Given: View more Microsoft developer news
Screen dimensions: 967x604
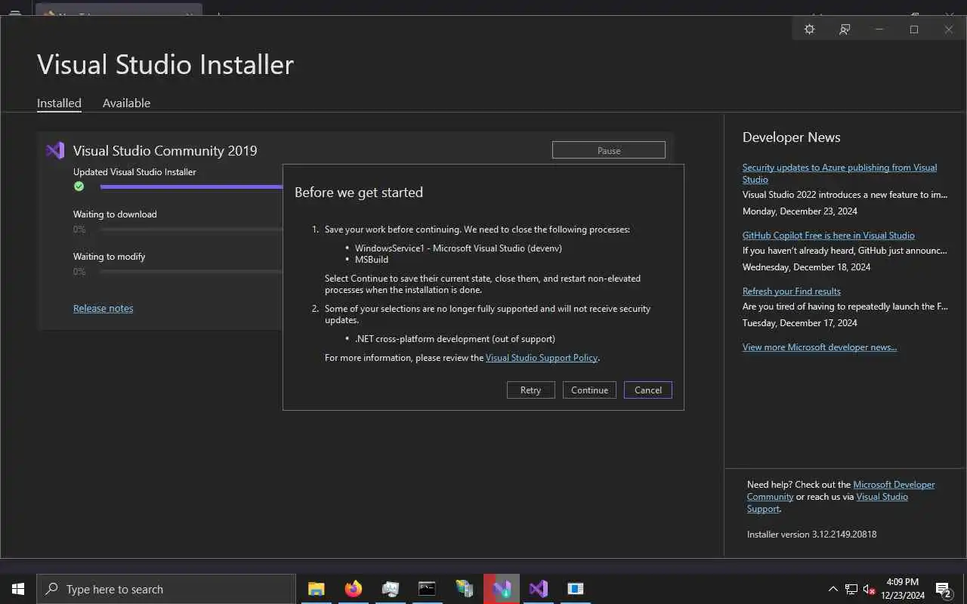Looking at the screenshot, I should tap(820, 347).
